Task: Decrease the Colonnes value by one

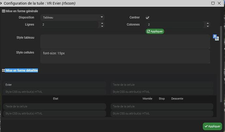Action: [207, 26]
